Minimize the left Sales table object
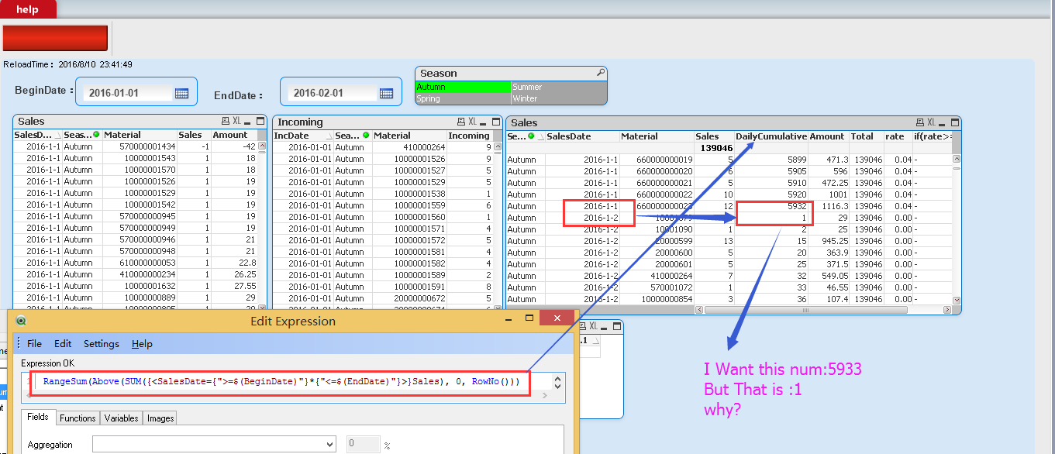 point(248,122)
